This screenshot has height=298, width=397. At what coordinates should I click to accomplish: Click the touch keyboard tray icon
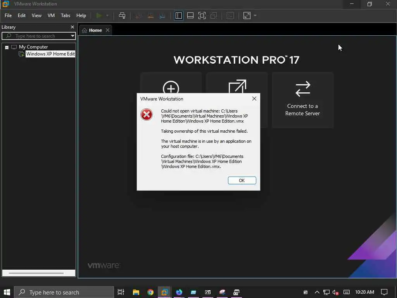pyautogui.click(x=347, y=292)
